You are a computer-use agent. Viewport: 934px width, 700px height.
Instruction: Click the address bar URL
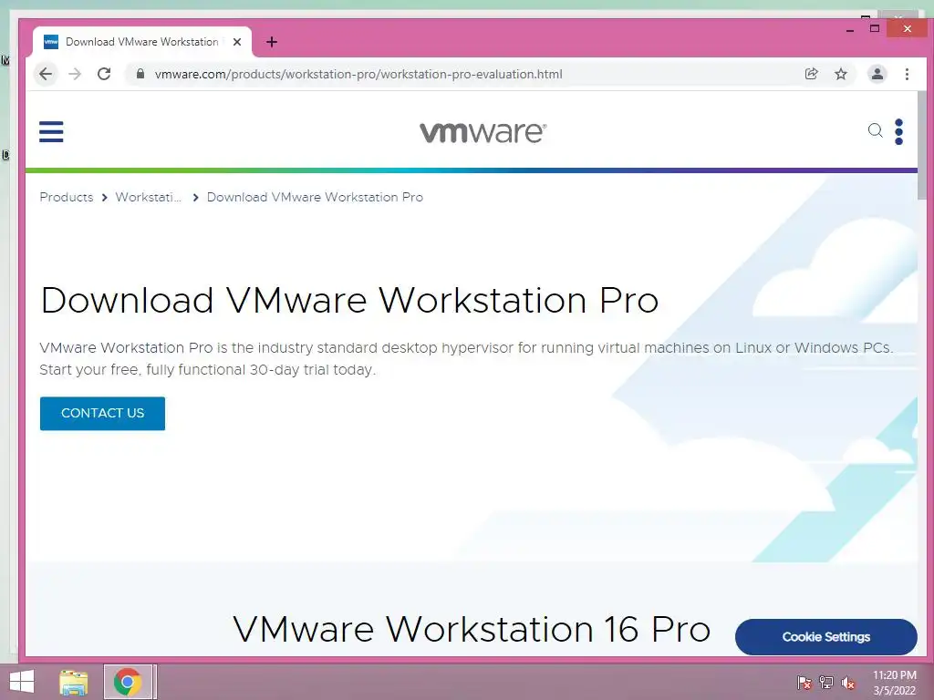pos(358,74)
